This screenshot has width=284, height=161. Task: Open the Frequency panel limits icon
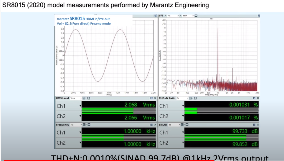pyautogui.click(x=84, y=125)
